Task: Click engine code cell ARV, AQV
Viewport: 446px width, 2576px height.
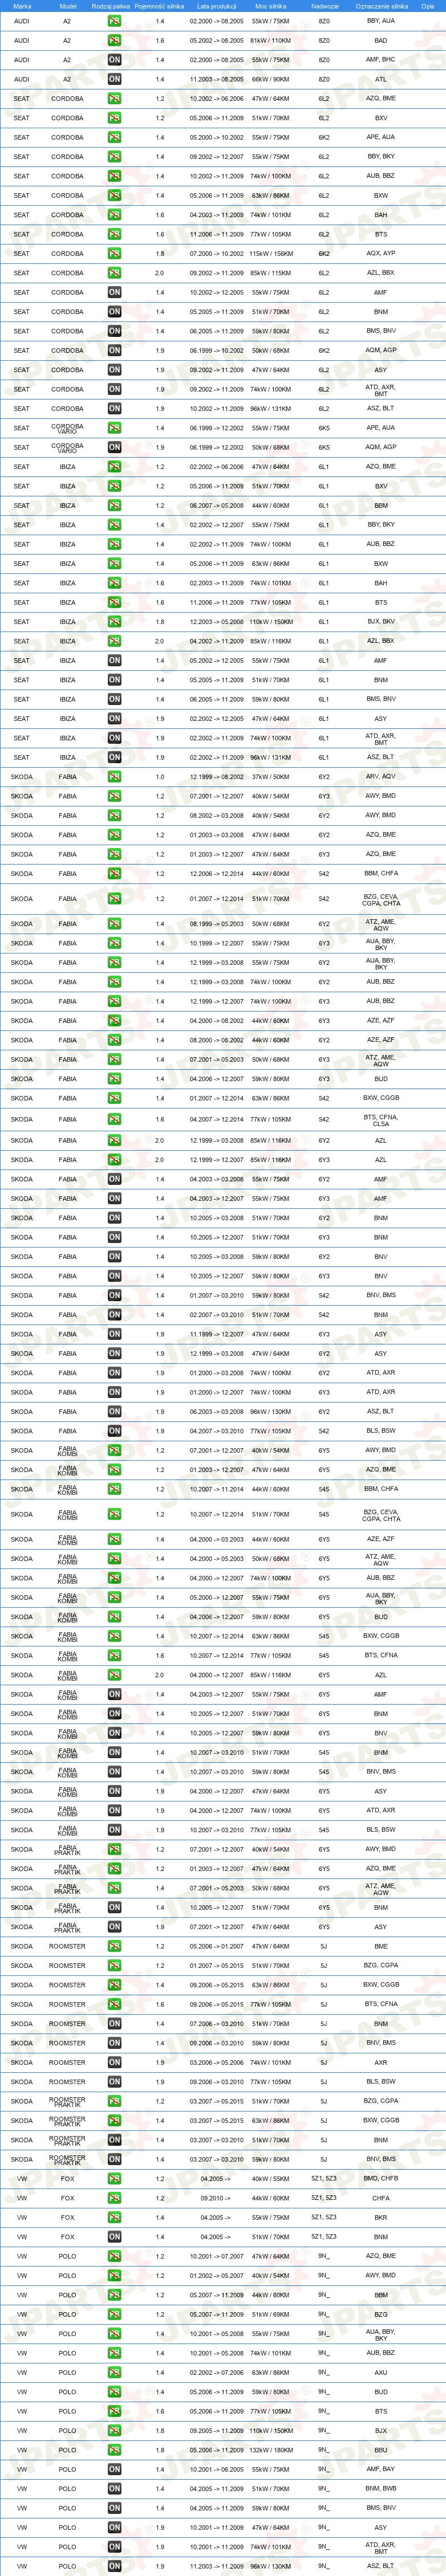Action: [x=381, y=777]
